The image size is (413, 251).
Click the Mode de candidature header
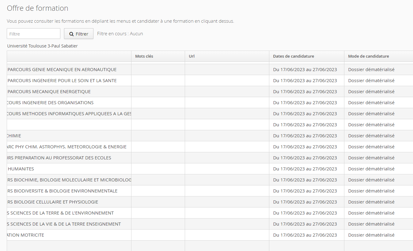(x=368, y=56)
